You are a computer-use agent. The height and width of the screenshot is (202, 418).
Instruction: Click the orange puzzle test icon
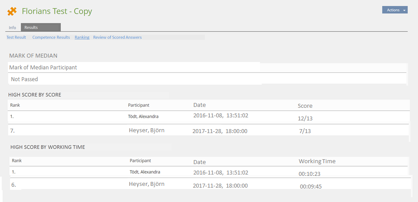(12, 11)
